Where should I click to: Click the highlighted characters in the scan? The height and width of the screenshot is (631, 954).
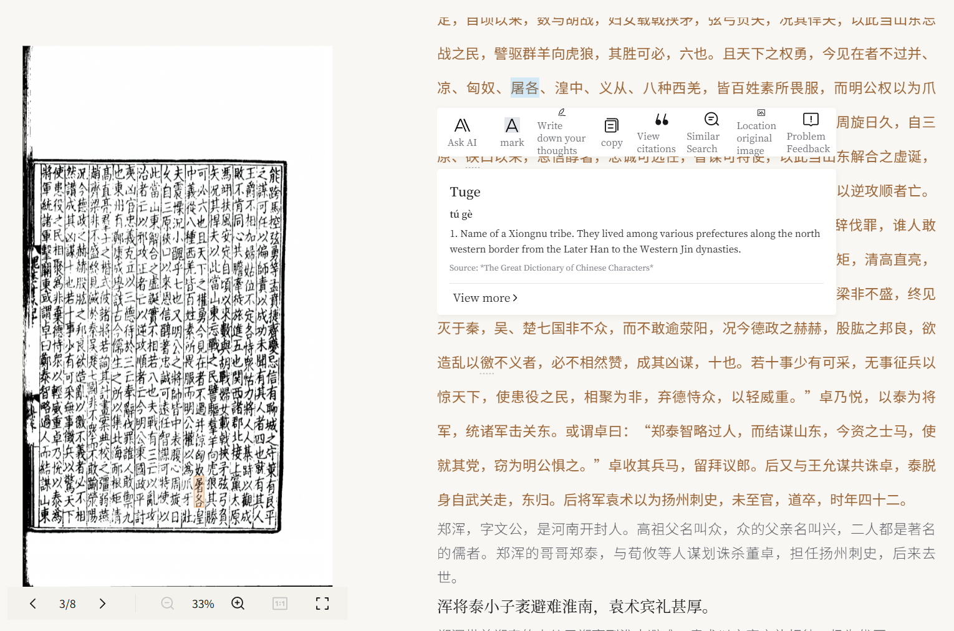[x=199, y=492]
